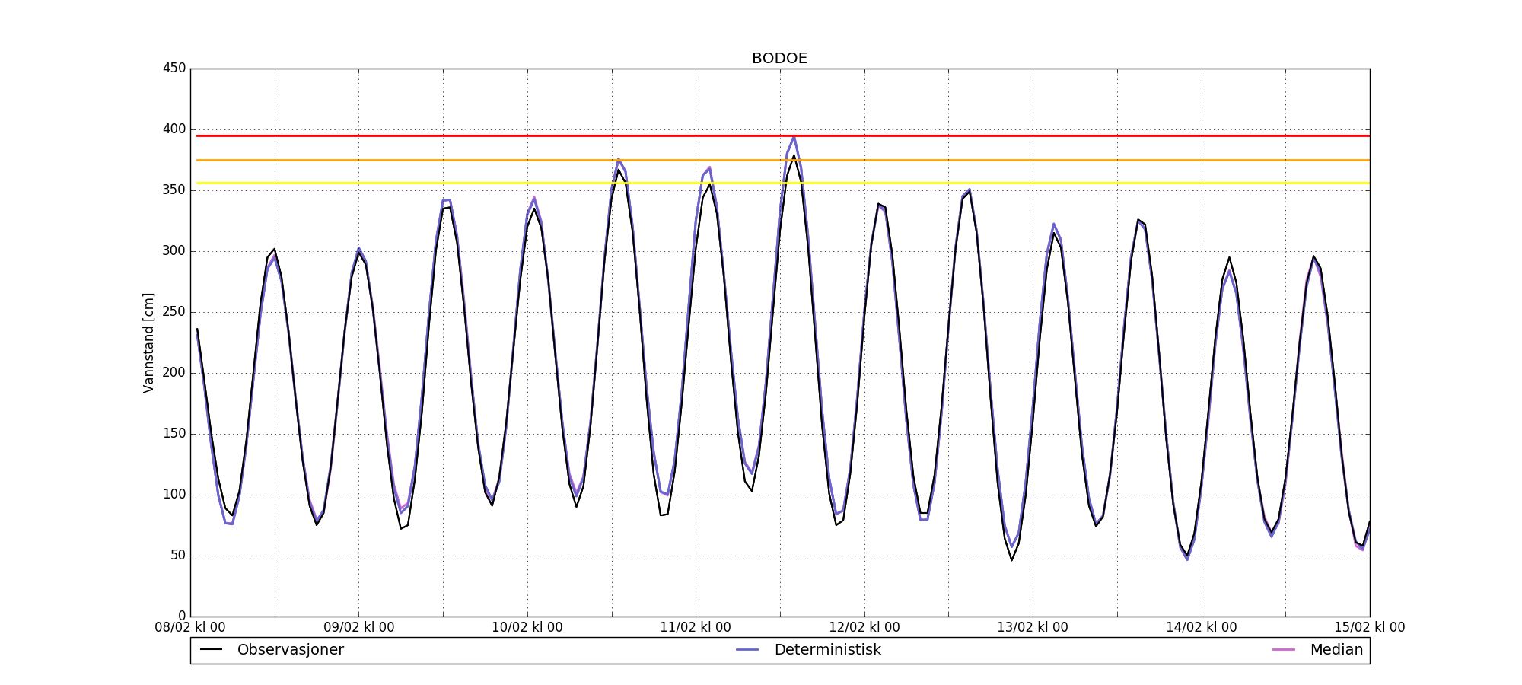This screenshot has width=1522, height=685.
Task: Click y-axis tick label 0
Action: click(182, 616)
